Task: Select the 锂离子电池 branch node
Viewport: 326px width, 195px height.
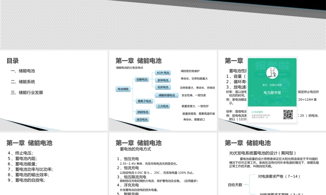Action: click(x=145, y=101)
